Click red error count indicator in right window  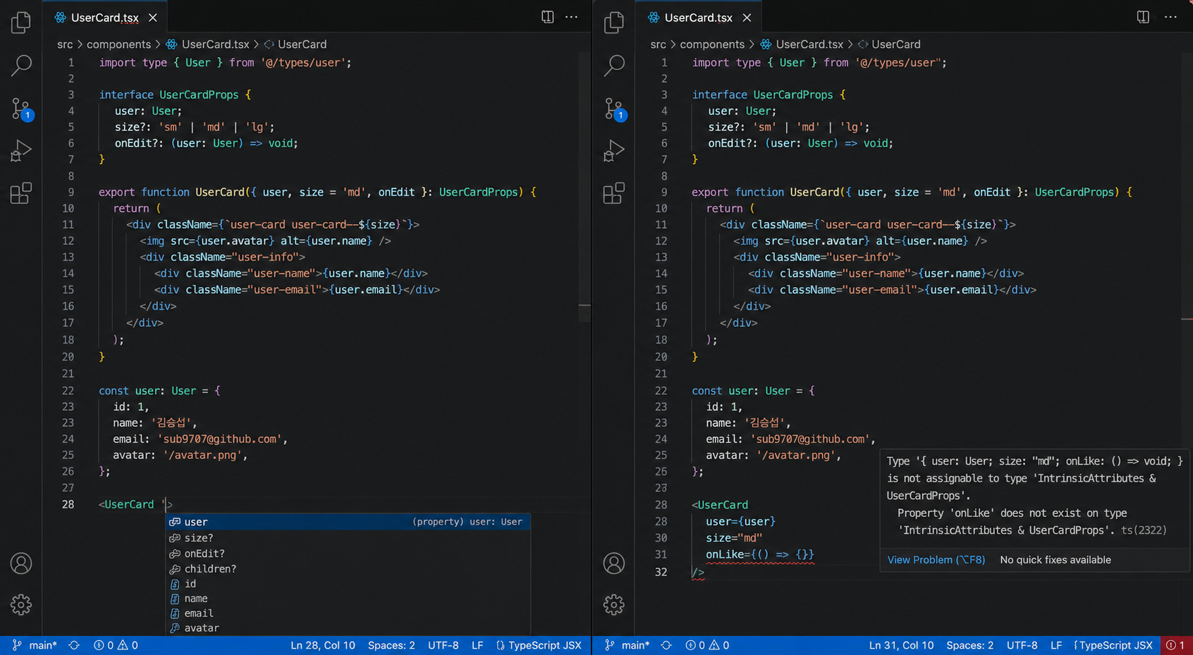pos(1175,645)
